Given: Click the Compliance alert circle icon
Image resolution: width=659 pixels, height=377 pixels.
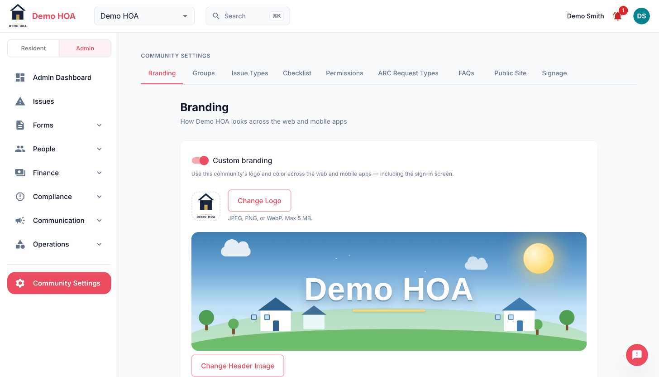Looking at the screenshot, I should pos(20,197).
